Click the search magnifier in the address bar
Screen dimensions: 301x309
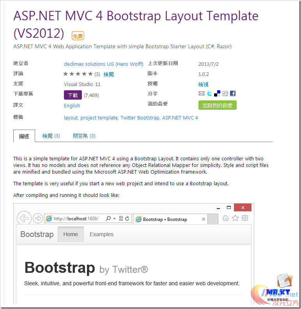point(108,218)
